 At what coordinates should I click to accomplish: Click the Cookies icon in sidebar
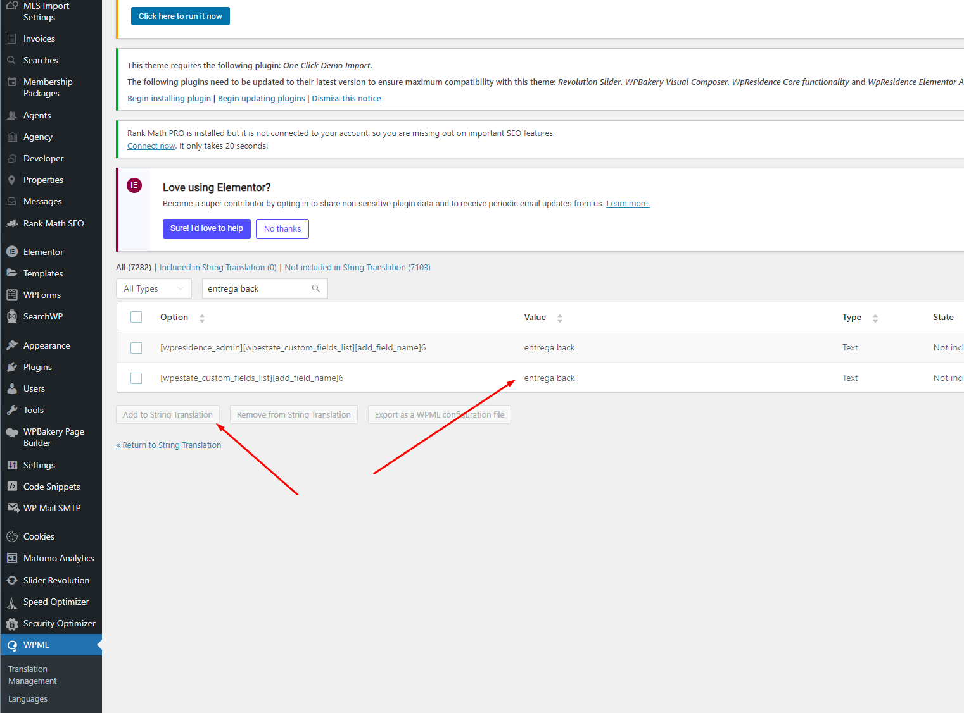point(12,536)
